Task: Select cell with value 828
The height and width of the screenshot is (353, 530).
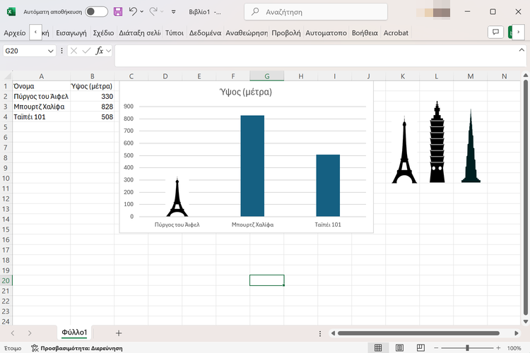Action: pyautogui.click(x=93, y=107)
